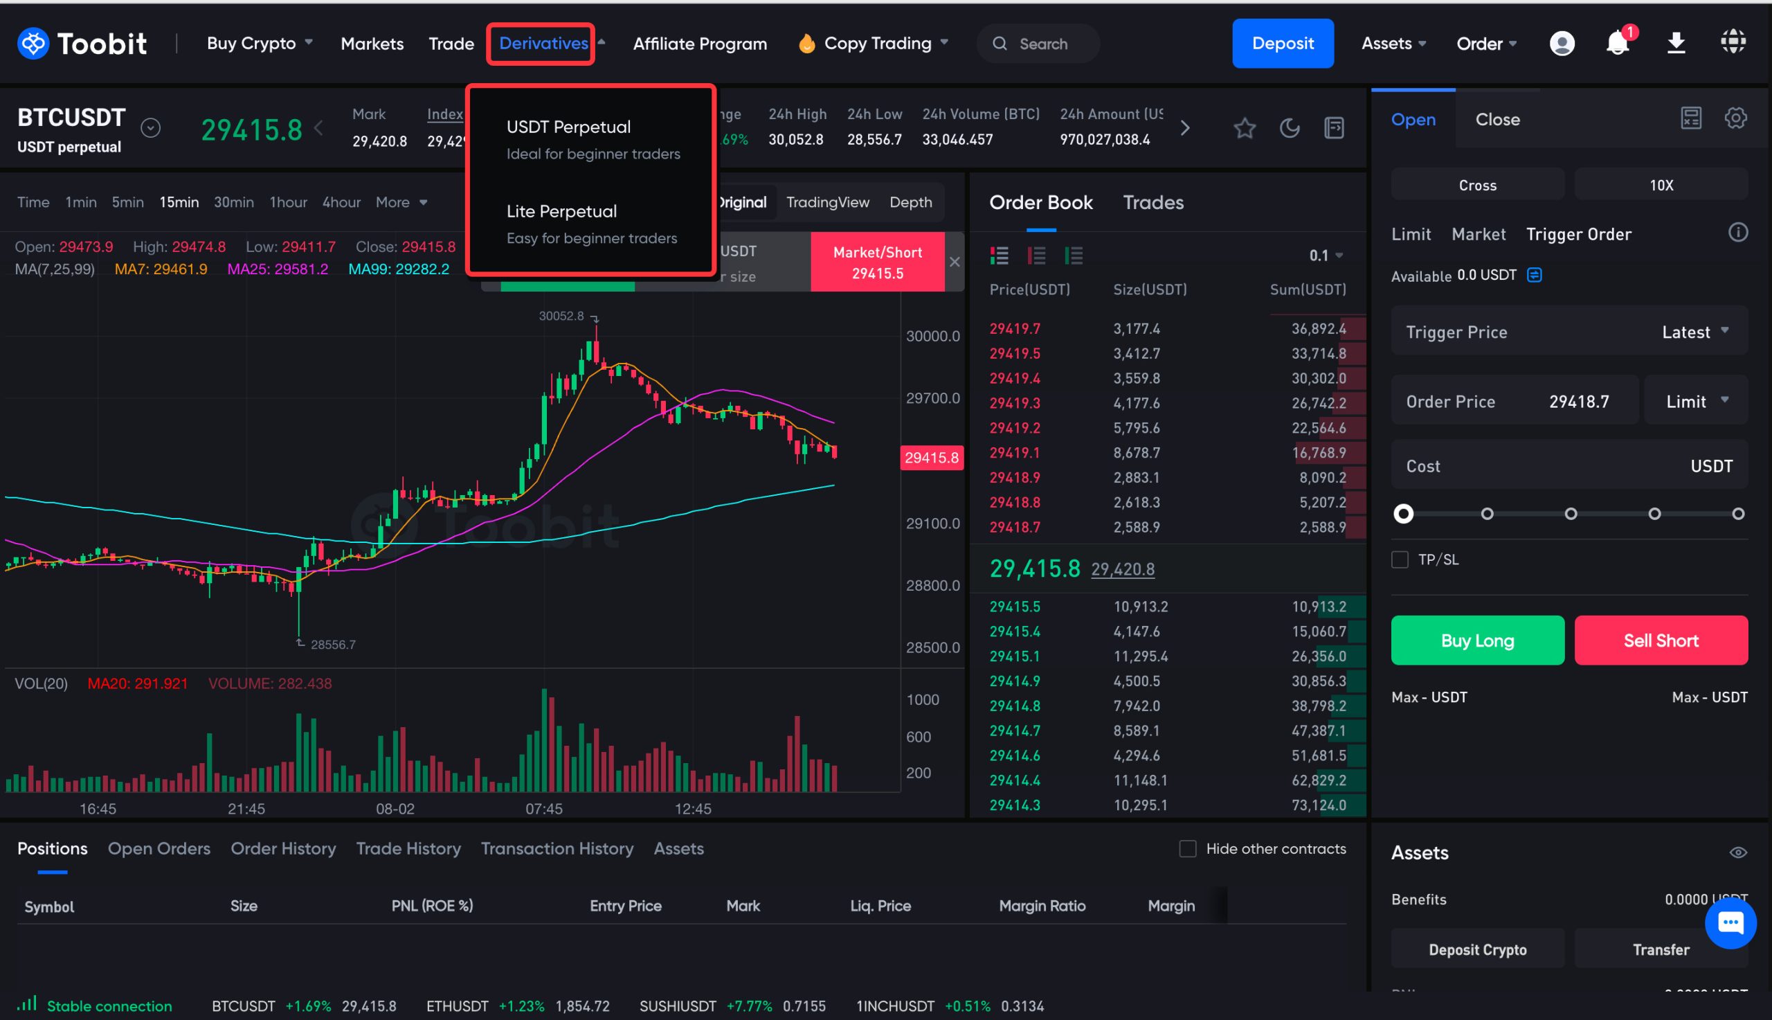Click the search magnifier icon
This screenshot has width=1772, height=1020.
[1000, 44]
